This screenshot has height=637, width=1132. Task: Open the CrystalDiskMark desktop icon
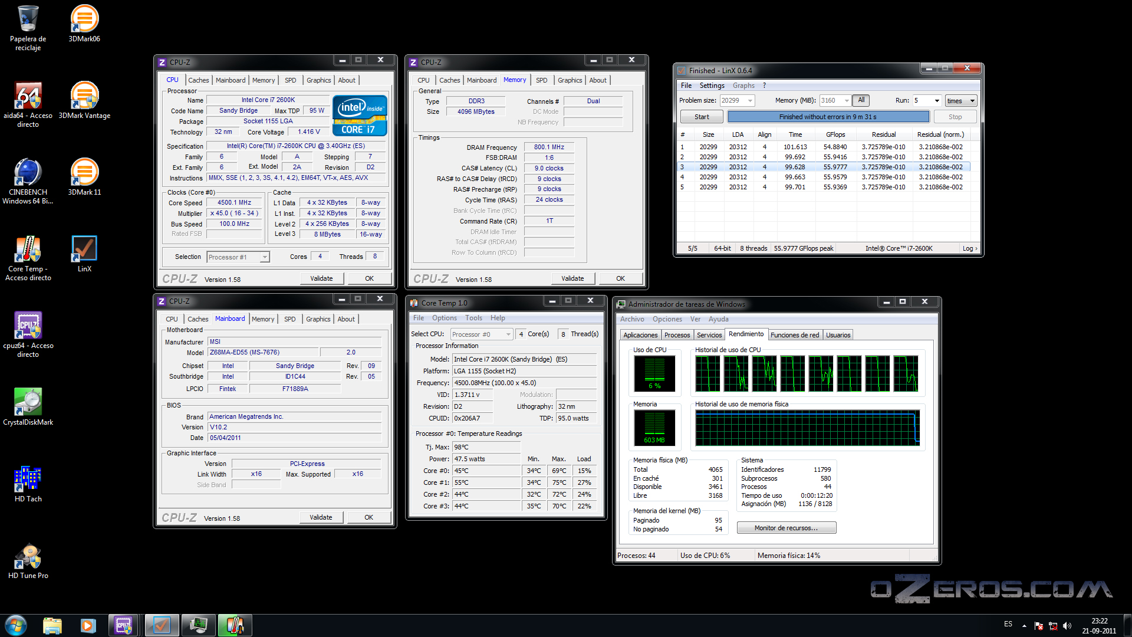pos(28,407)
